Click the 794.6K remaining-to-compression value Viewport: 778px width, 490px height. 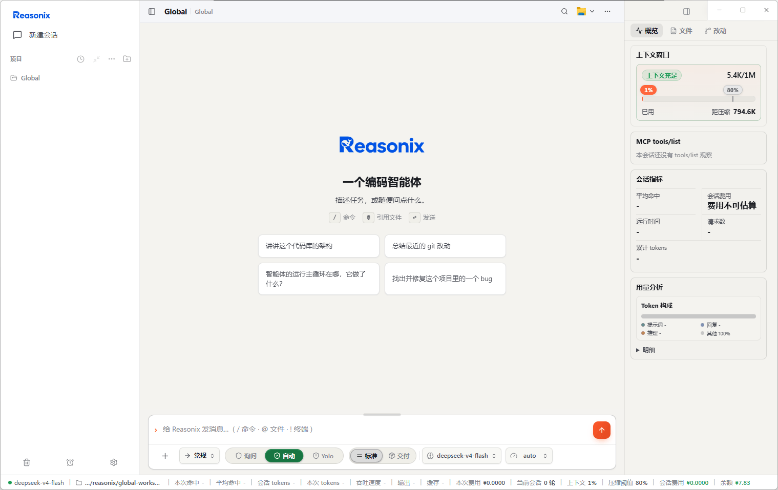[x=744, y=112]
